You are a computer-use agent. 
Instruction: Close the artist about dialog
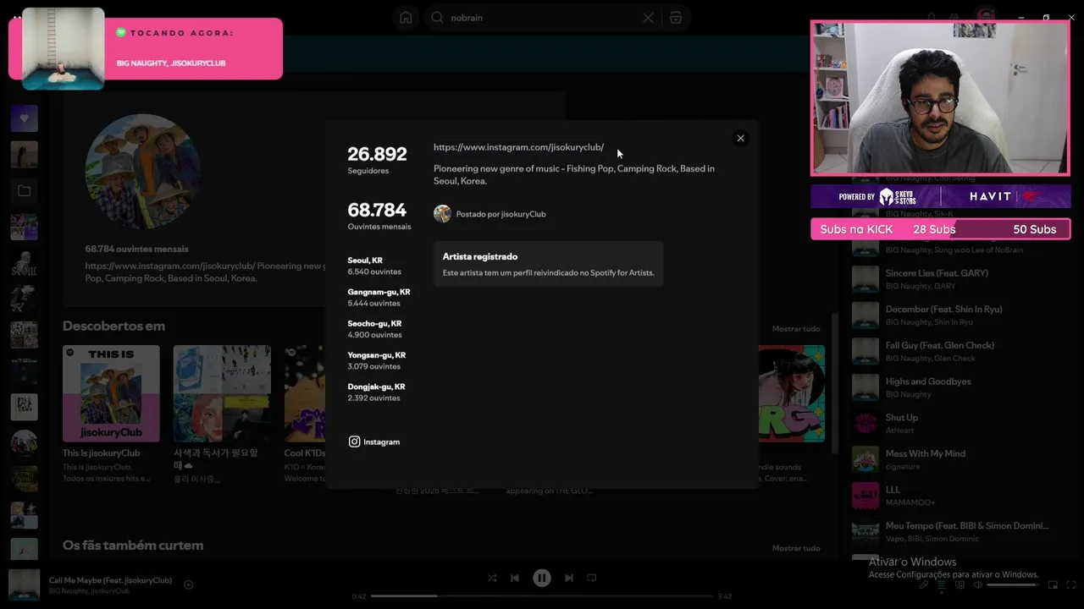[x=740, y=138]
